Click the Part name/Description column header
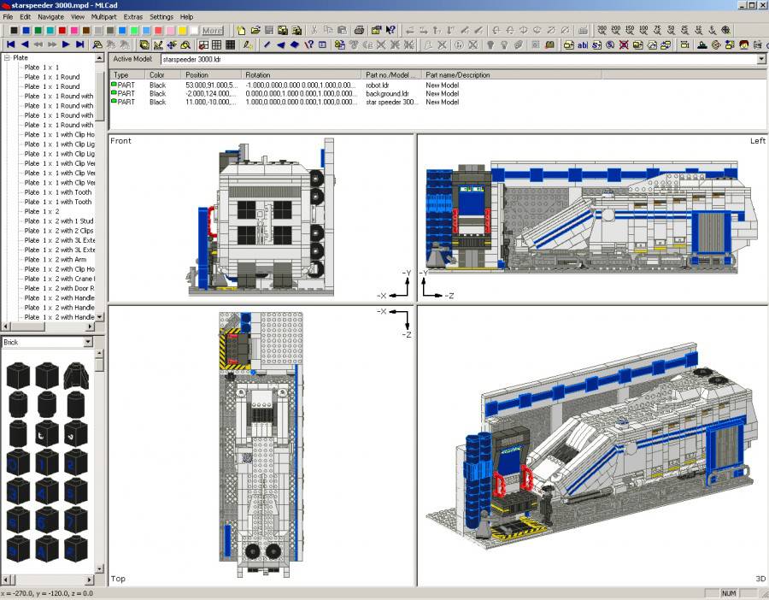Viewport: 769px width, 600px height. 512,75
